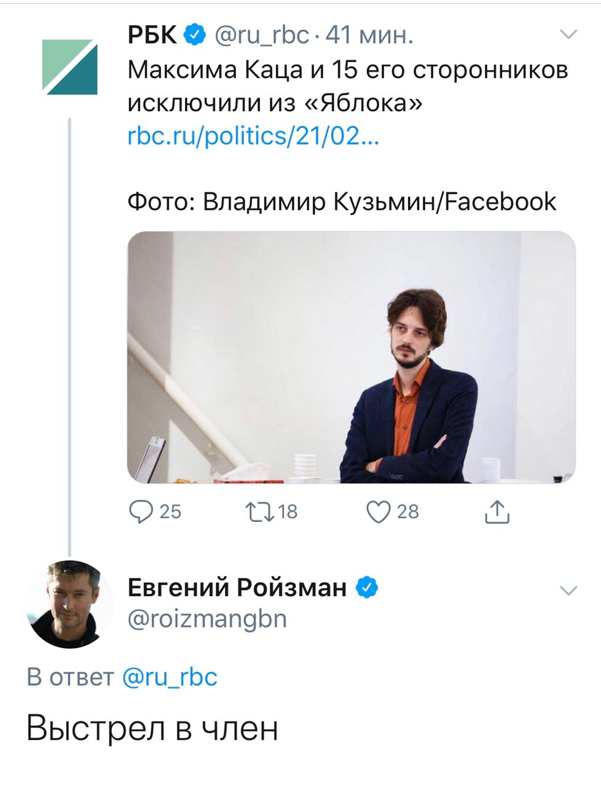Image resolution: width=601 pixels, height=786 pixels.
Task: Open the rbc.ru/politics article link
Action: tap(253, 136)
